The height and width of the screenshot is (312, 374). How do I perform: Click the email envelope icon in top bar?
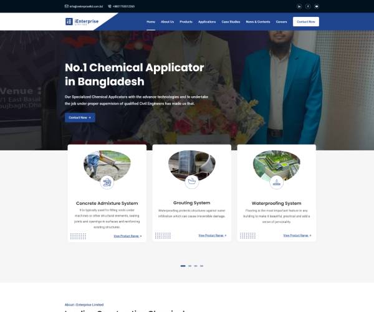pyautogui.click(x=67, y=6)
